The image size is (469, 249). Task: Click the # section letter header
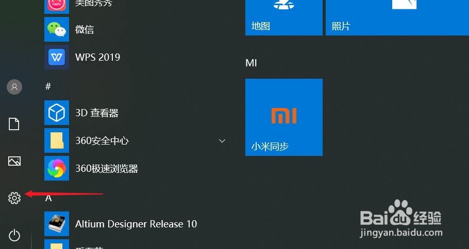pos(48,86)
